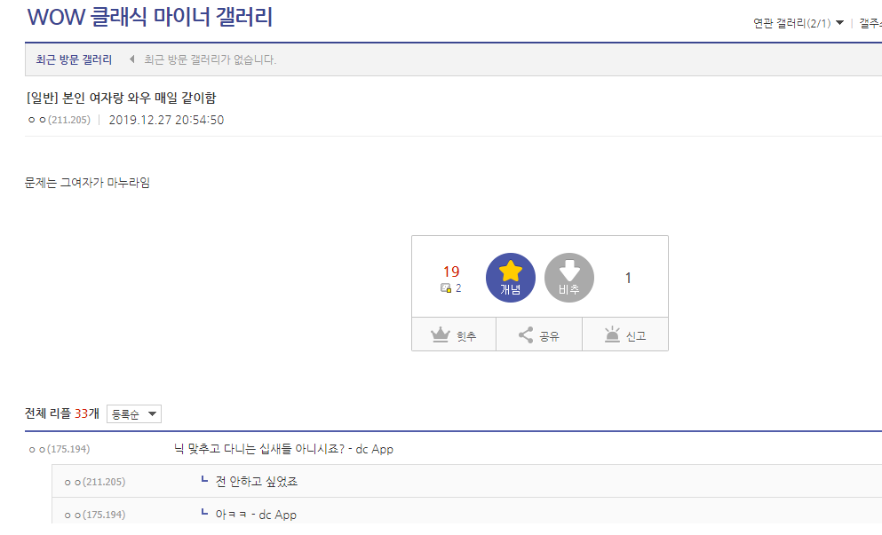Click the 비추 downvote arrow button
The width and height of the screenshot is (882, 535).
tap(569, 278)
